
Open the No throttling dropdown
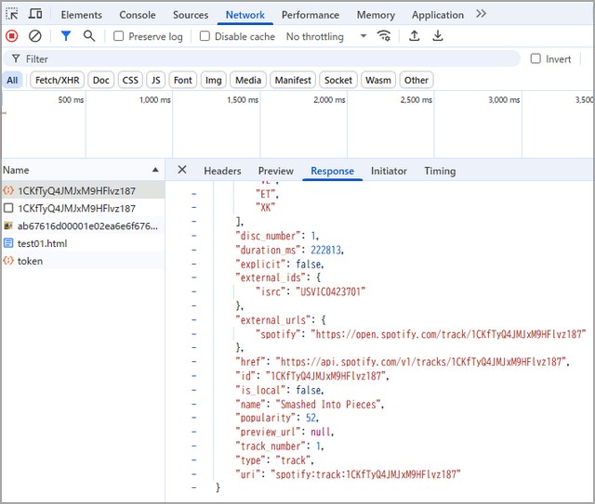click(326, 36)
